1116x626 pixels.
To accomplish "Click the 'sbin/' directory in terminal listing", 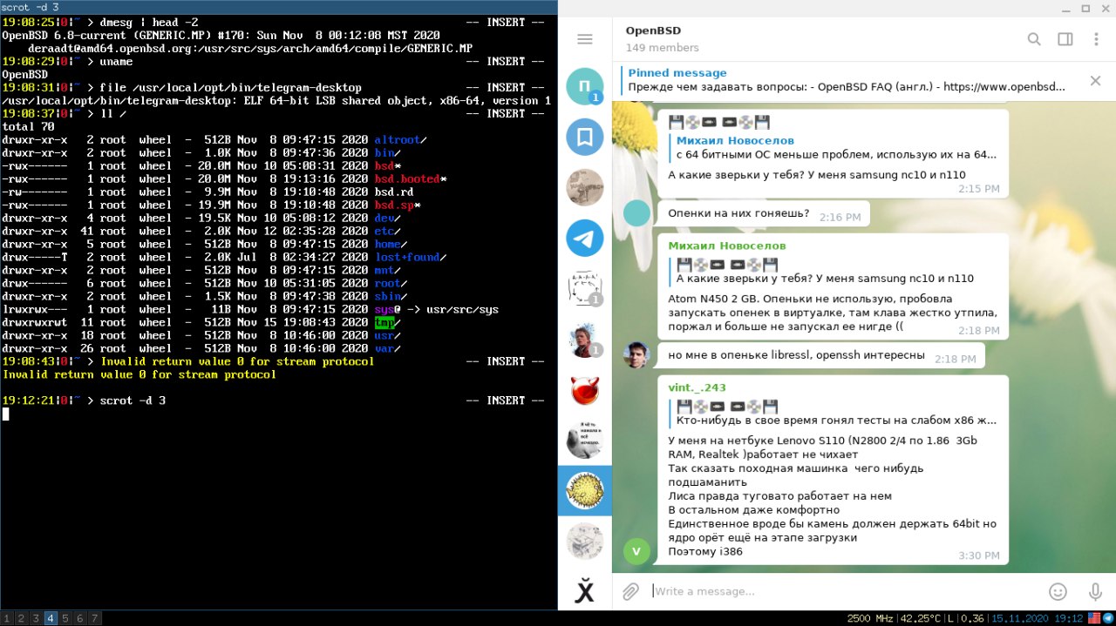I will tap(391, 296).
